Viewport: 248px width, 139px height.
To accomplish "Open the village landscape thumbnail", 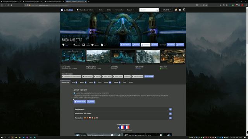I will point(98,57).
